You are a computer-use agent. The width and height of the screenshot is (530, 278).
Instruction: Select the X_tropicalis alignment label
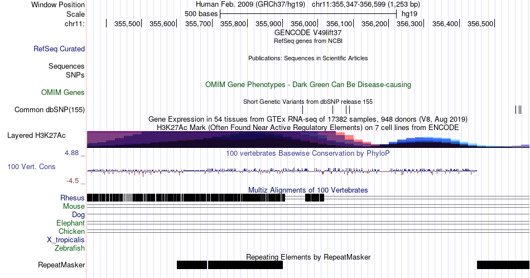point(66,240)
